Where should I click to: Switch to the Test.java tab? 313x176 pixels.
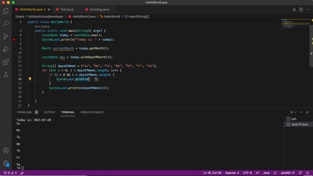[67, 9]
